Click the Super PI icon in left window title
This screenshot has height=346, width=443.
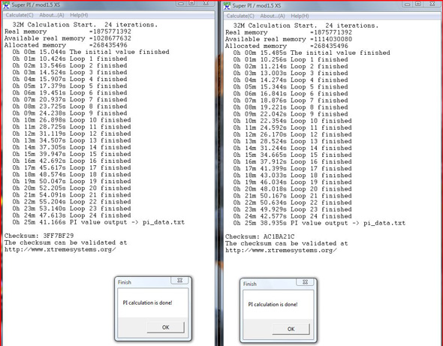(6, 5)
